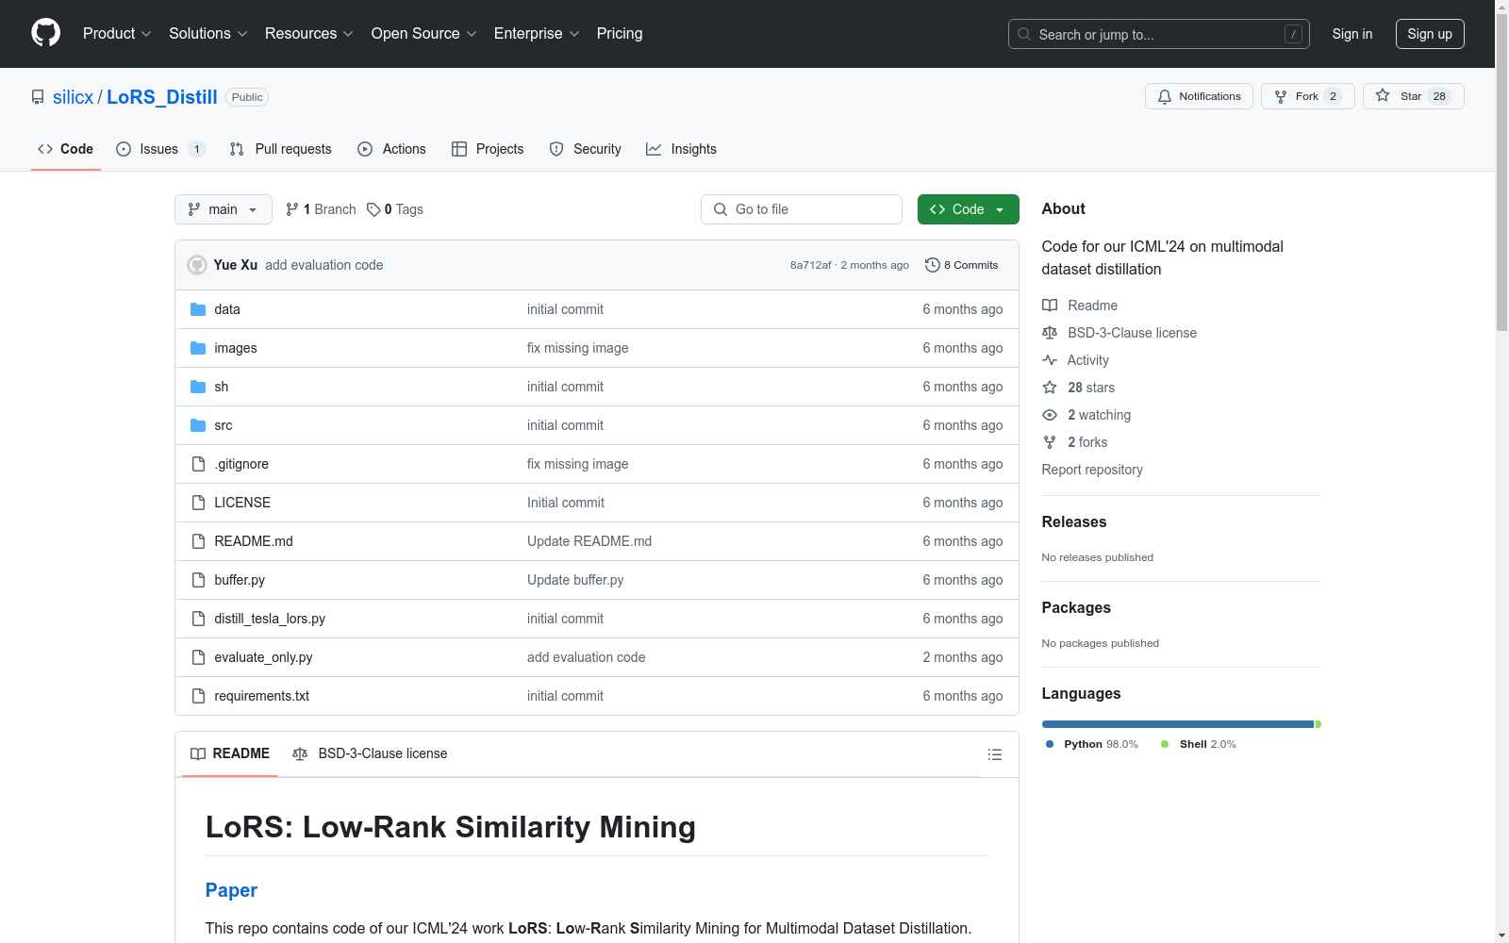1509x943 pixels.
Task: Click the commit history clock icon
Action: point(933,265)
